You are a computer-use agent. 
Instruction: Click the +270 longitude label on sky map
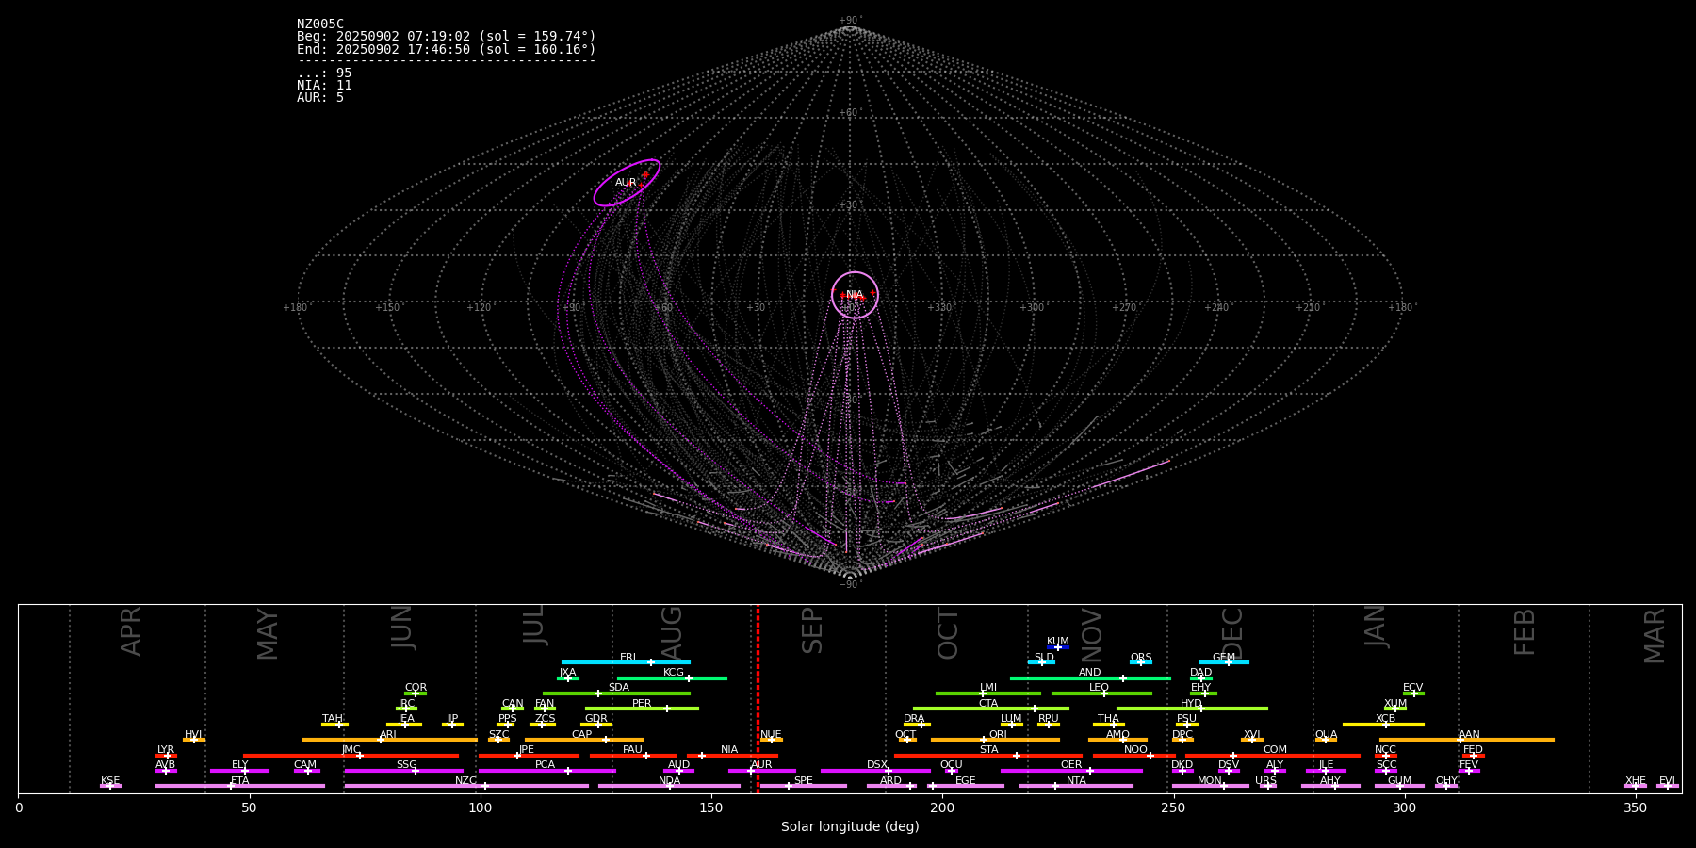1123,307
